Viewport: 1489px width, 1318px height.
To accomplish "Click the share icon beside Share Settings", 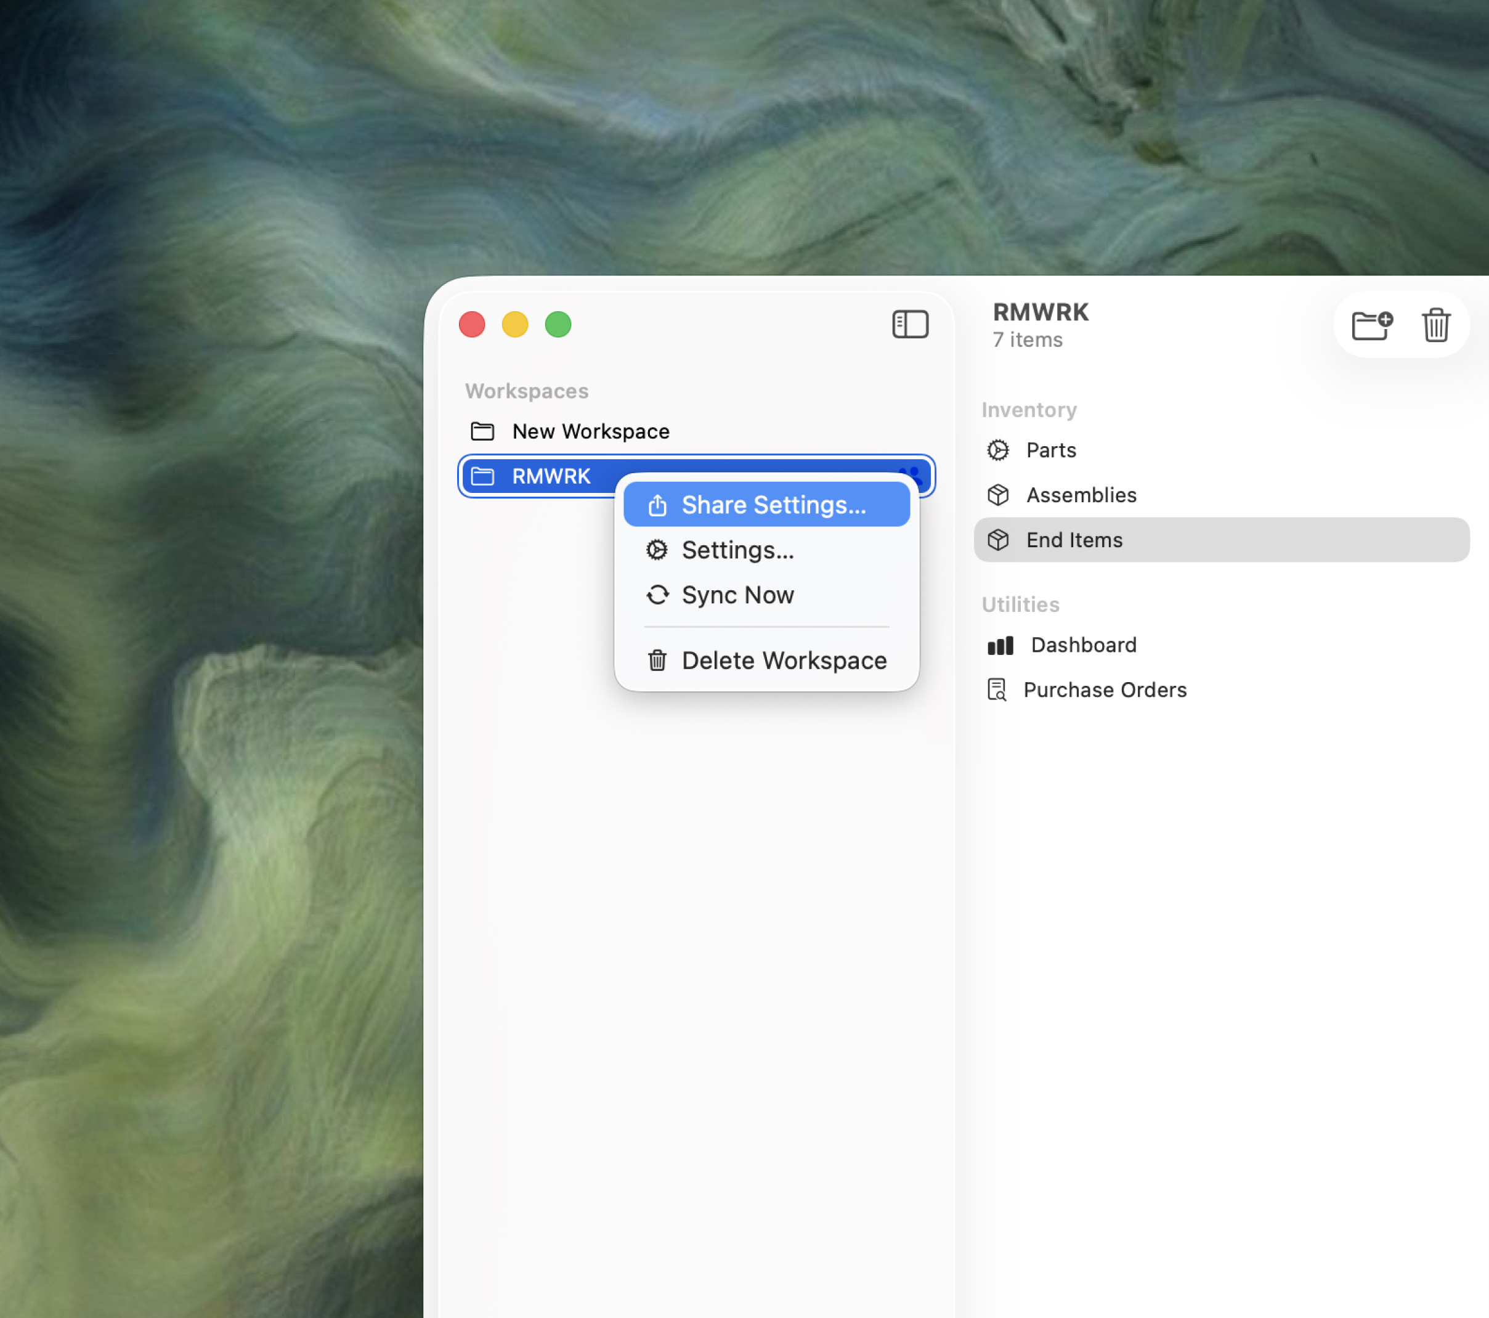I will pos(657,505).
